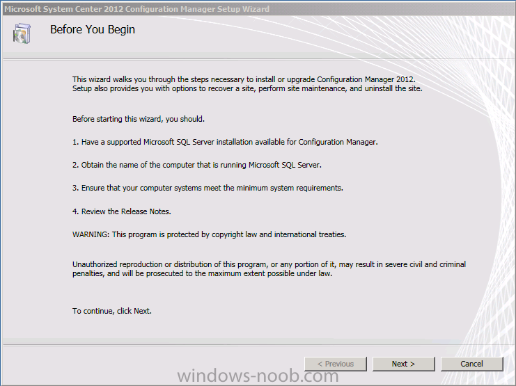Click the disabled < Previous button
The width and height of the screenshot is (516, 386).
336,364
